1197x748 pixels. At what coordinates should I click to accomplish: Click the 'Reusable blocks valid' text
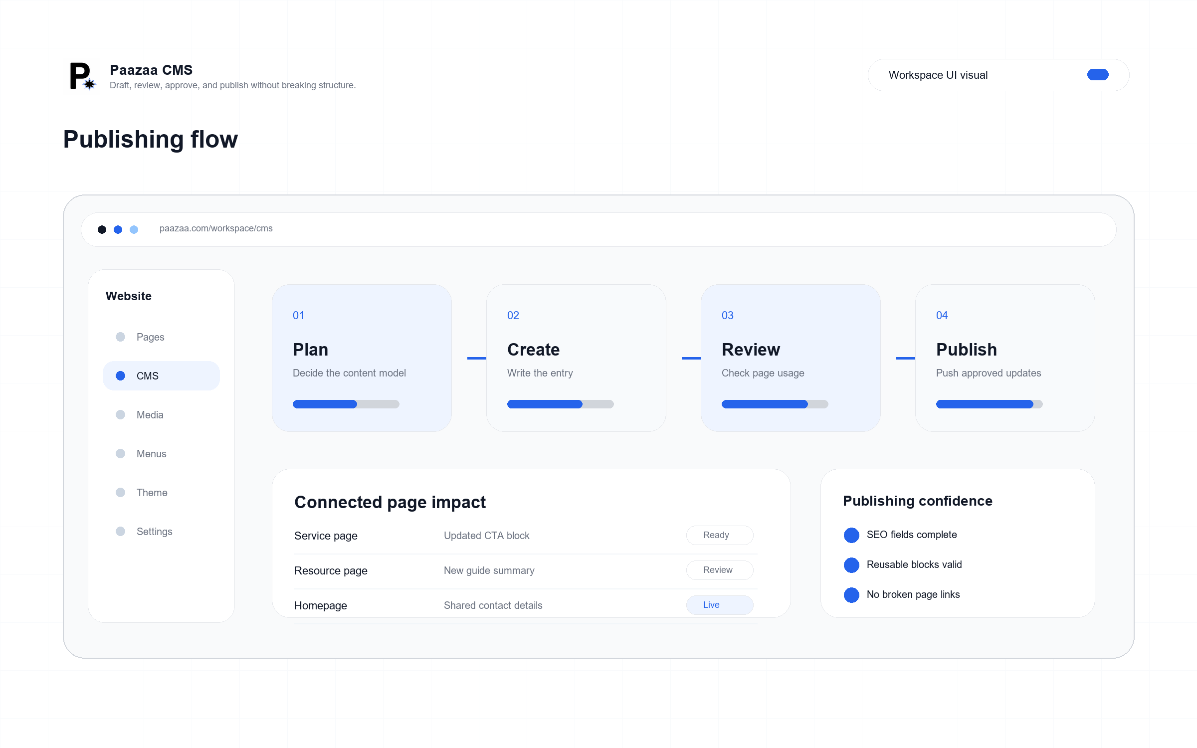(x=914, y=564)
